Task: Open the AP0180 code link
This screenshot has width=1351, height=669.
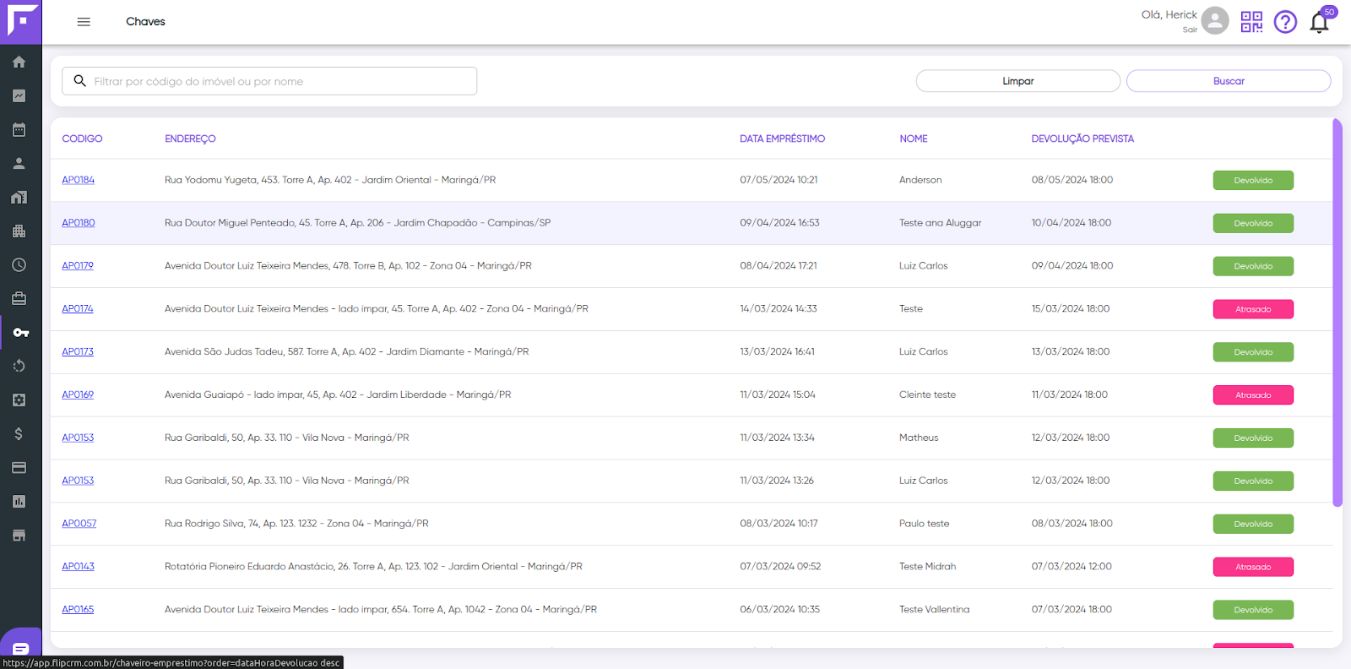Action: [78, 223]
